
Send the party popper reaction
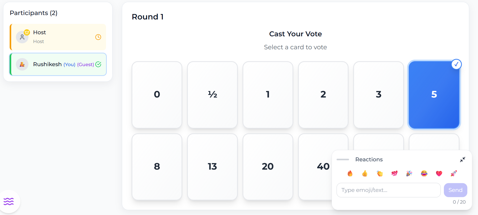(409, 173)
